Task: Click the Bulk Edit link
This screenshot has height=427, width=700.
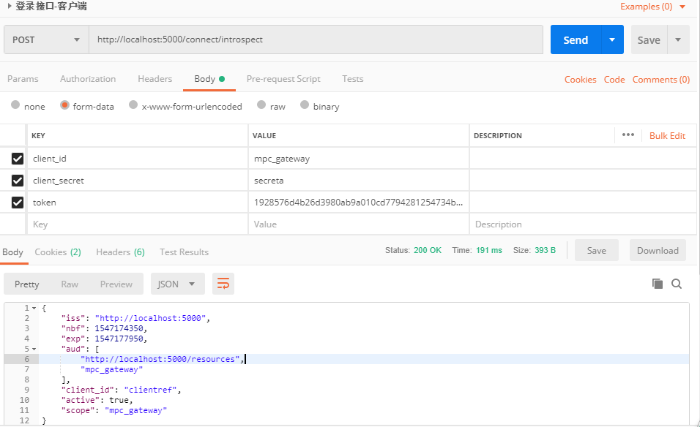Action: [x=667, y=136]
